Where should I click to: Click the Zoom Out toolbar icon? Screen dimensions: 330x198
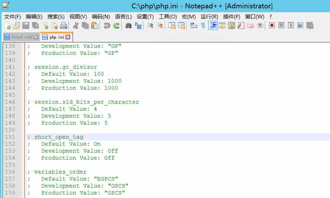point(160,26)
